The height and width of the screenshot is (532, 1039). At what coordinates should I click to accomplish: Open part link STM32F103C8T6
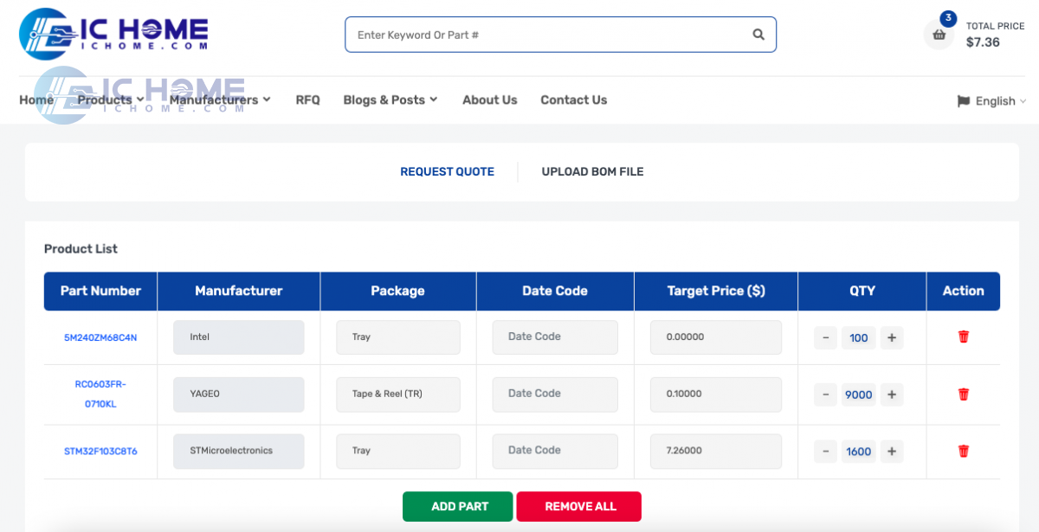[100, 451]
